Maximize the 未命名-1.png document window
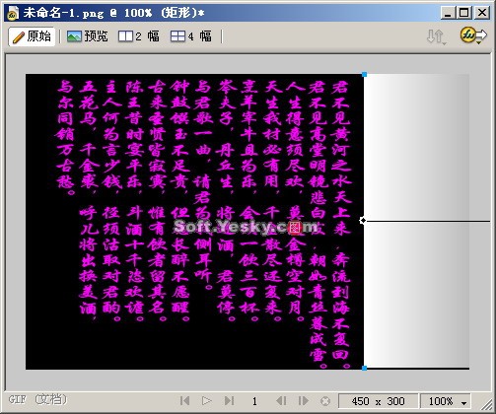The width and height of the screenshot is (496, 414). click(x=464, y=13)
